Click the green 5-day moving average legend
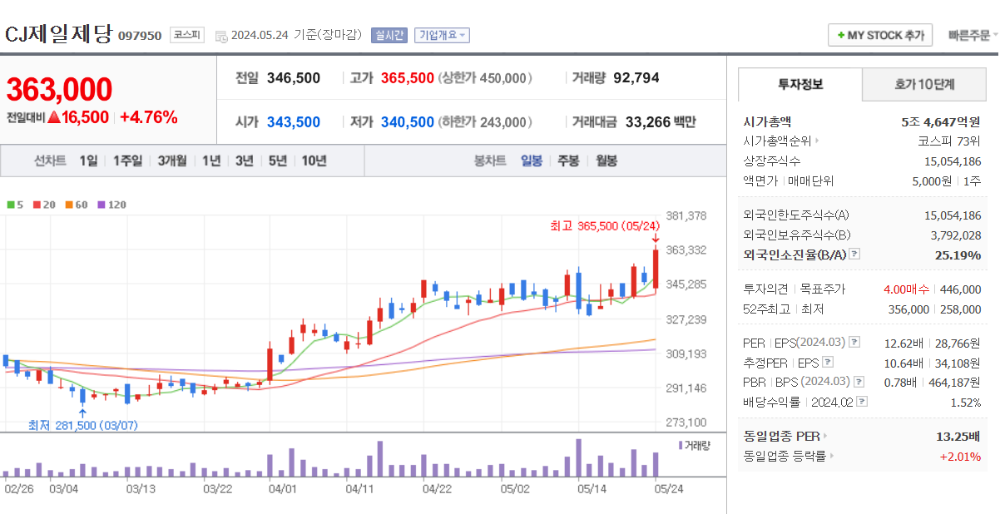This screenshot has width=1000, height=514. [14, 204]
